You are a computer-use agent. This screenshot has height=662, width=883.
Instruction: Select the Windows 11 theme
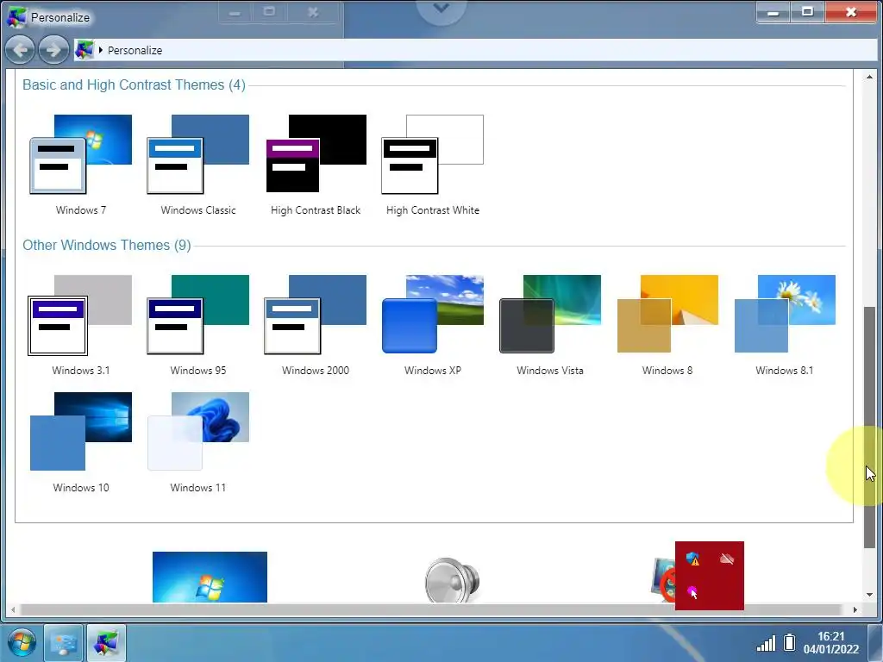[197, 442]
